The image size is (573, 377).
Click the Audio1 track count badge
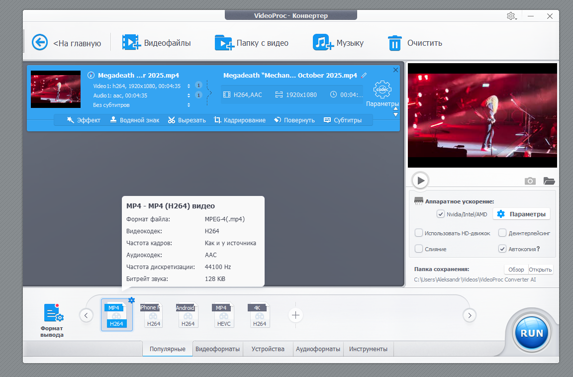(198, 95)
